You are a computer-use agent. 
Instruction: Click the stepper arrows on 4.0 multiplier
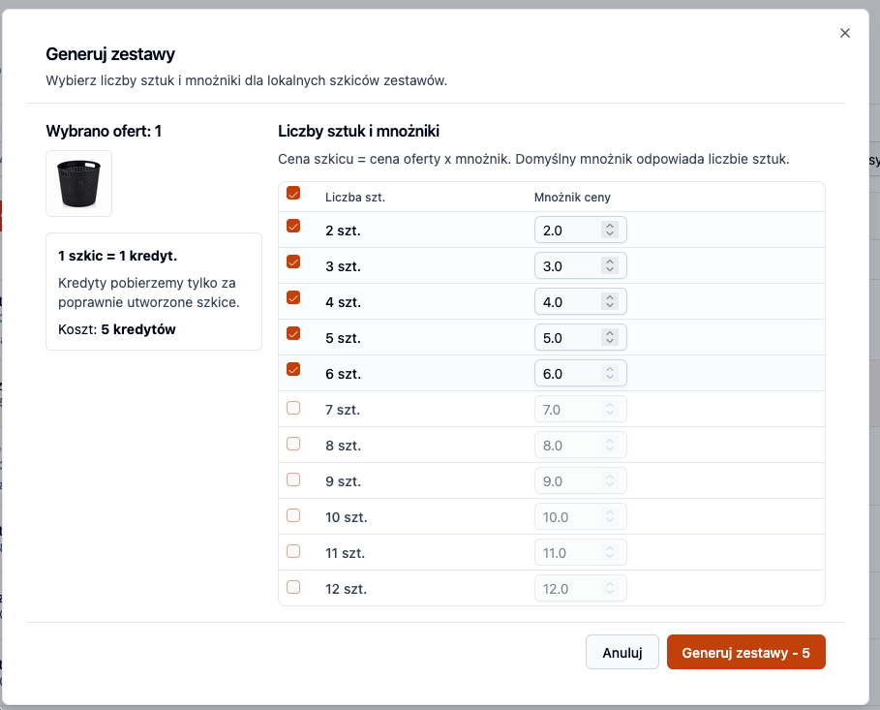click(610, 301)
